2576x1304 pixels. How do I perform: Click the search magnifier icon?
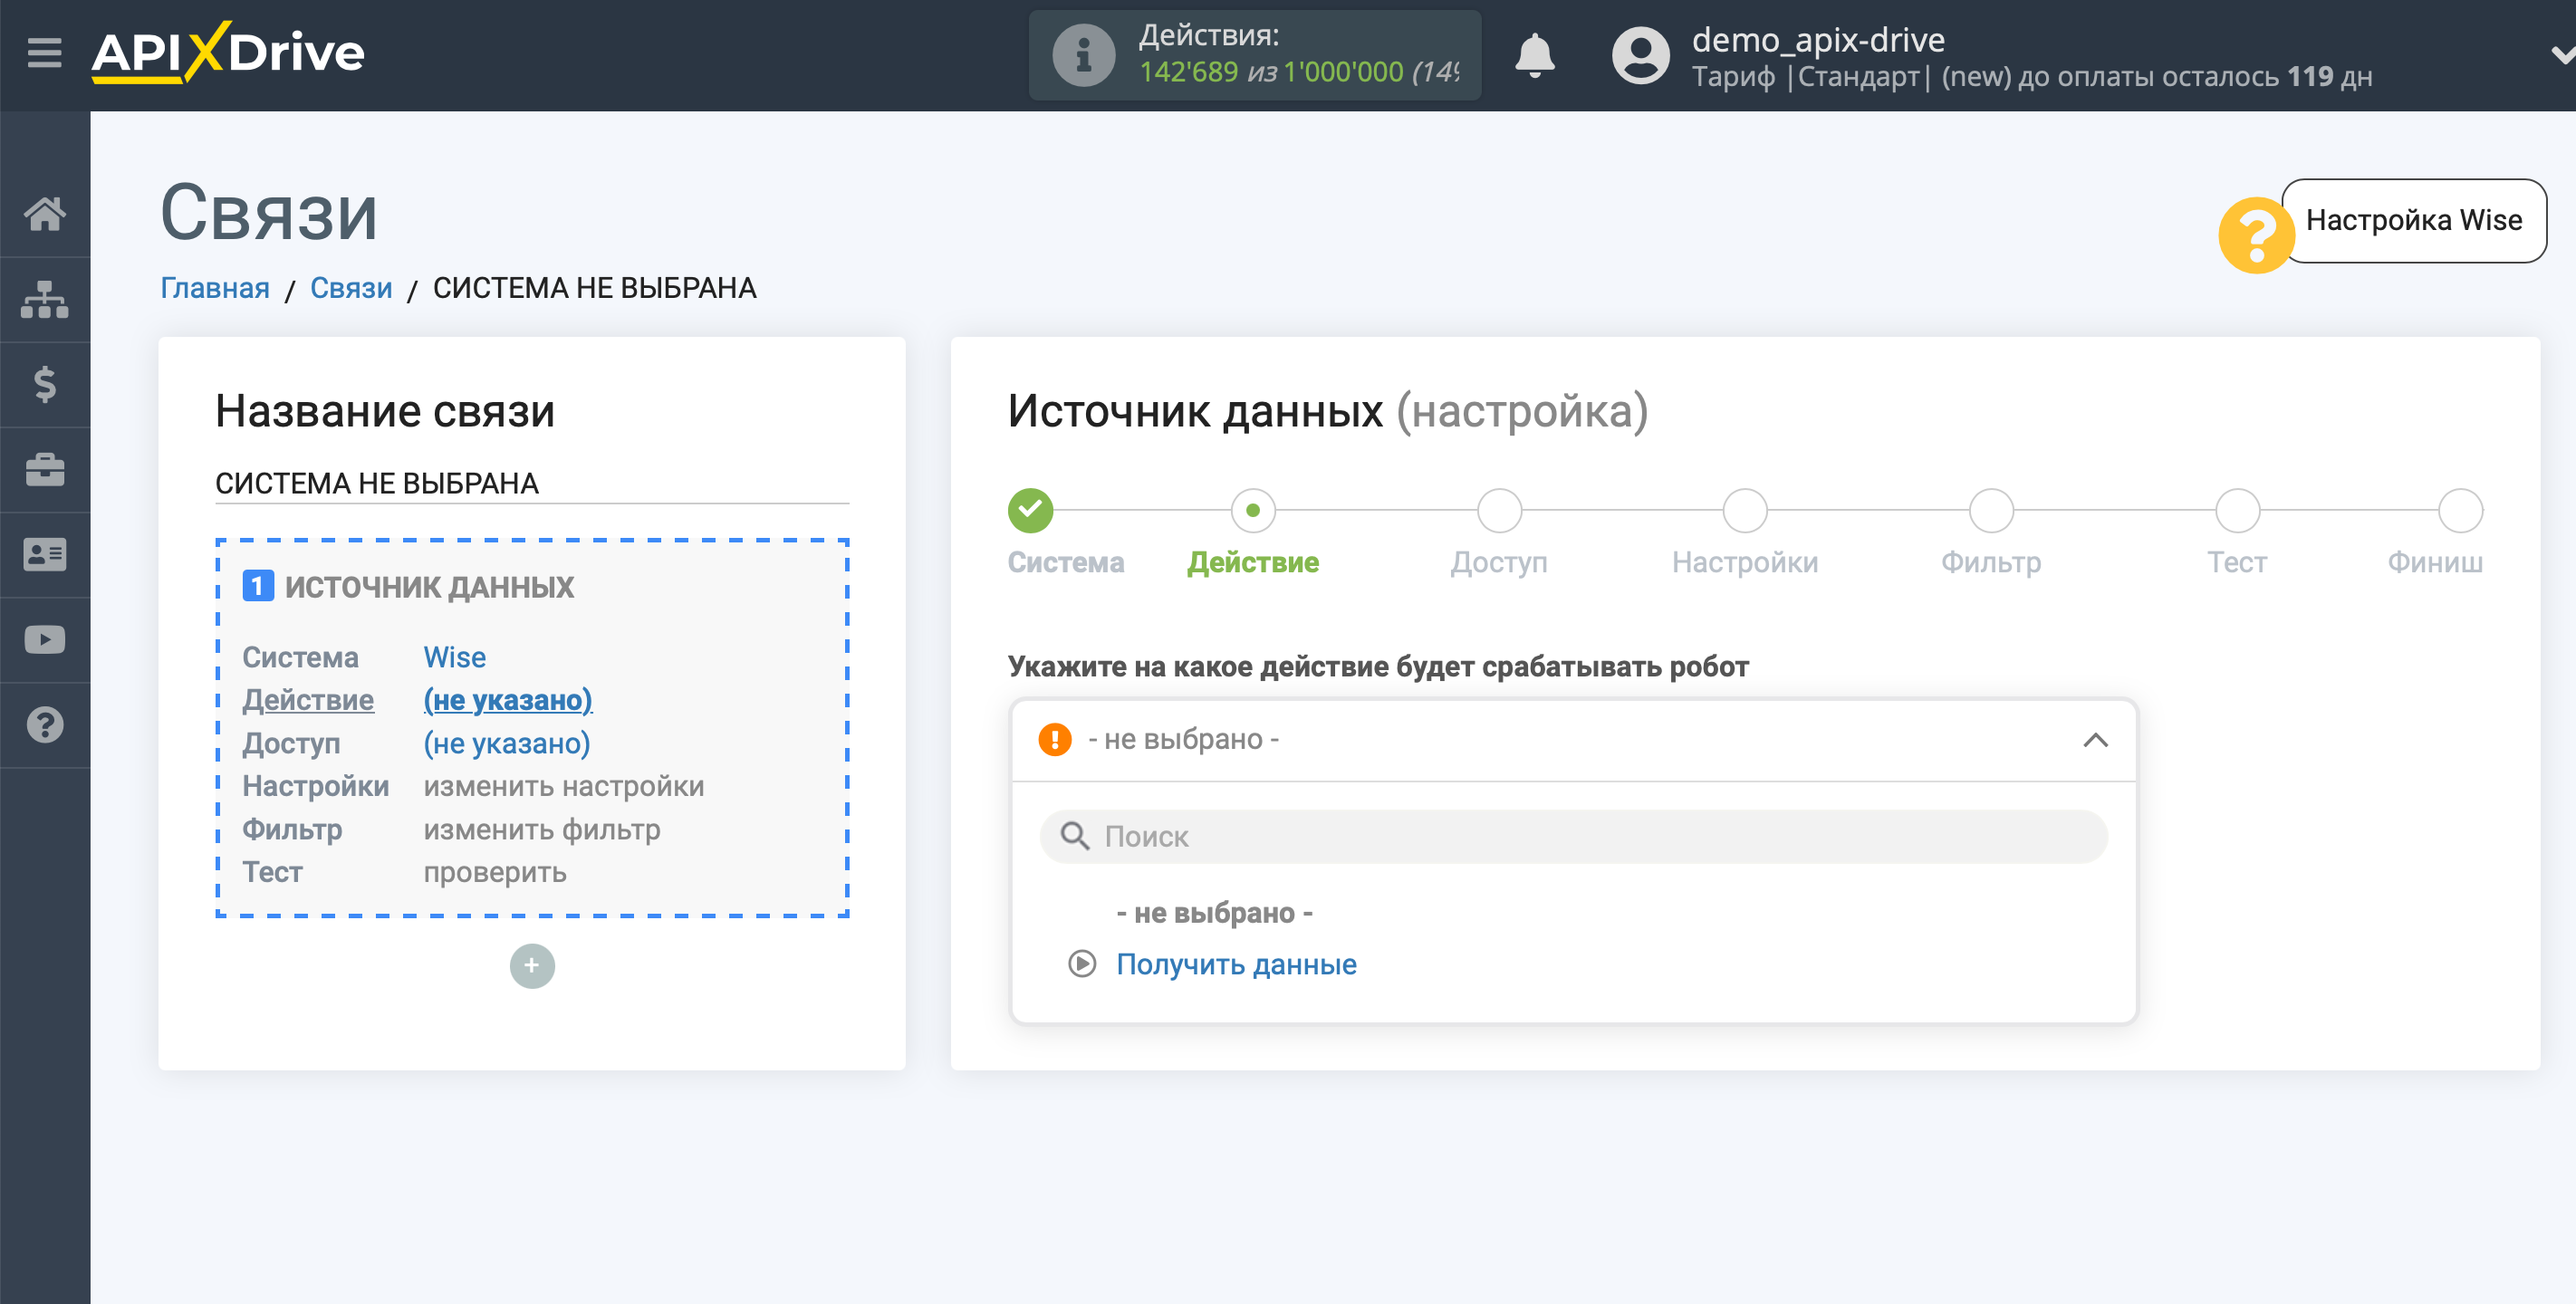(x=1075, y=836)
